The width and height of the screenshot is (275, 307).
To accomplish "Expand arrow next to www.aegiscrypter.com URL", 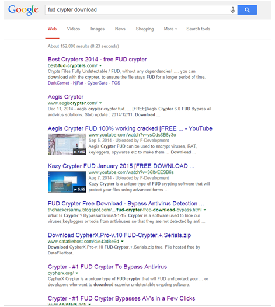I will (x=100, y=103).
